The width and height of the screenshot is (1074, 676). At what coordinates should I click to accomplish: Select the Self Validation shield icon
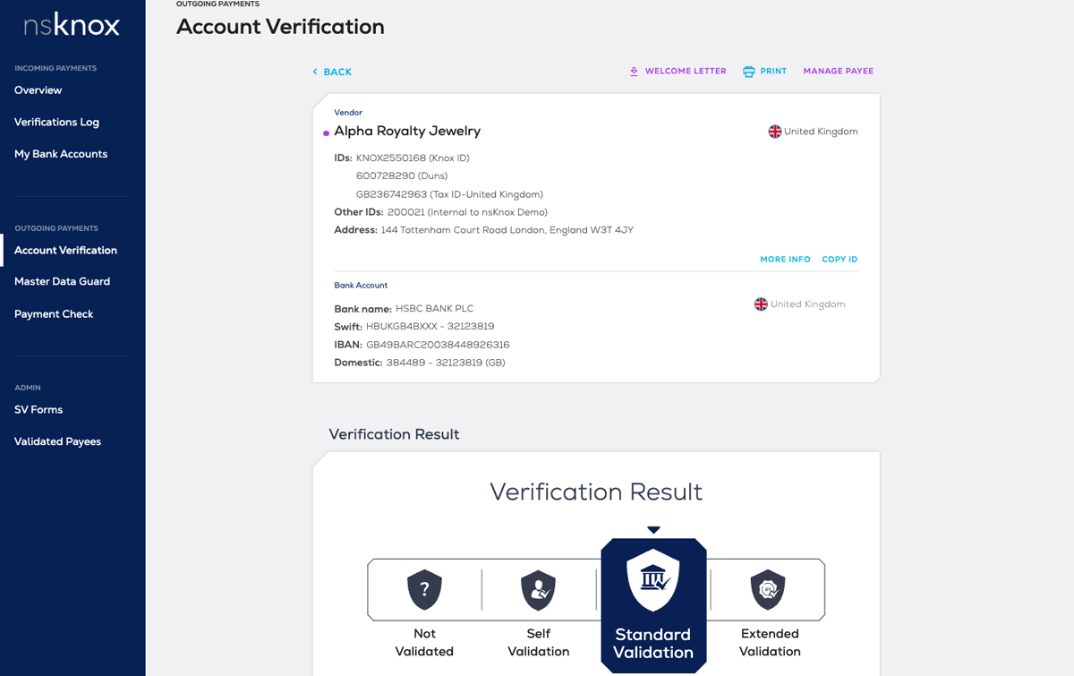tap(539, 589)
